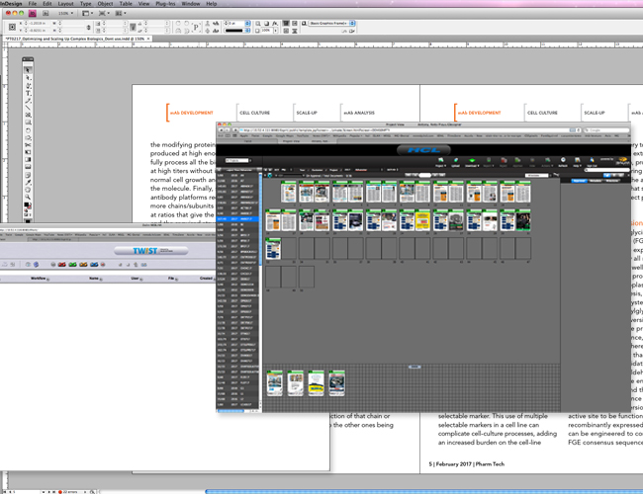
Task: Open the Layout menu
Action: point(65,4)
